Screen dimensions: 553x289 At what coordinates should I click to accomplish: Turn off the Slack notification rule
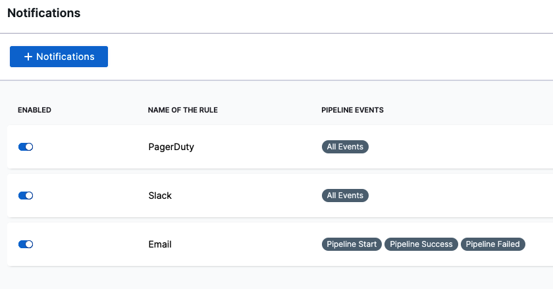26,196
